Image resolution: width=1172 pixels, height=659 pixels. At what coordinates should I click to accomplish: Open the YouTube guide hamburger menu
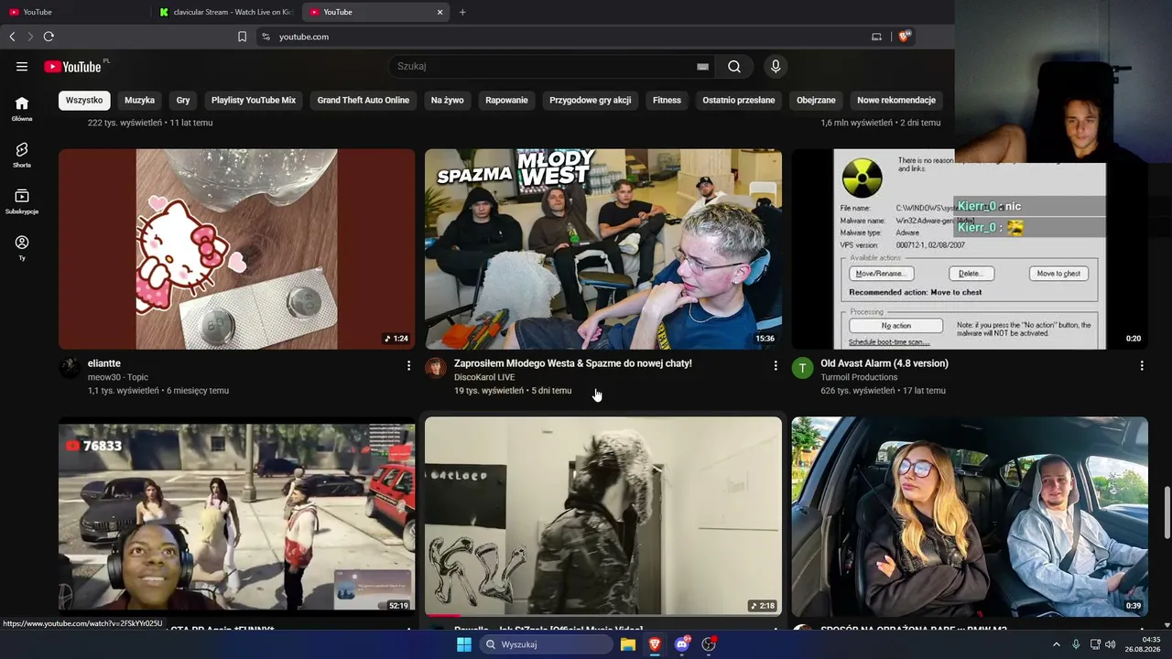click(22, 66)
